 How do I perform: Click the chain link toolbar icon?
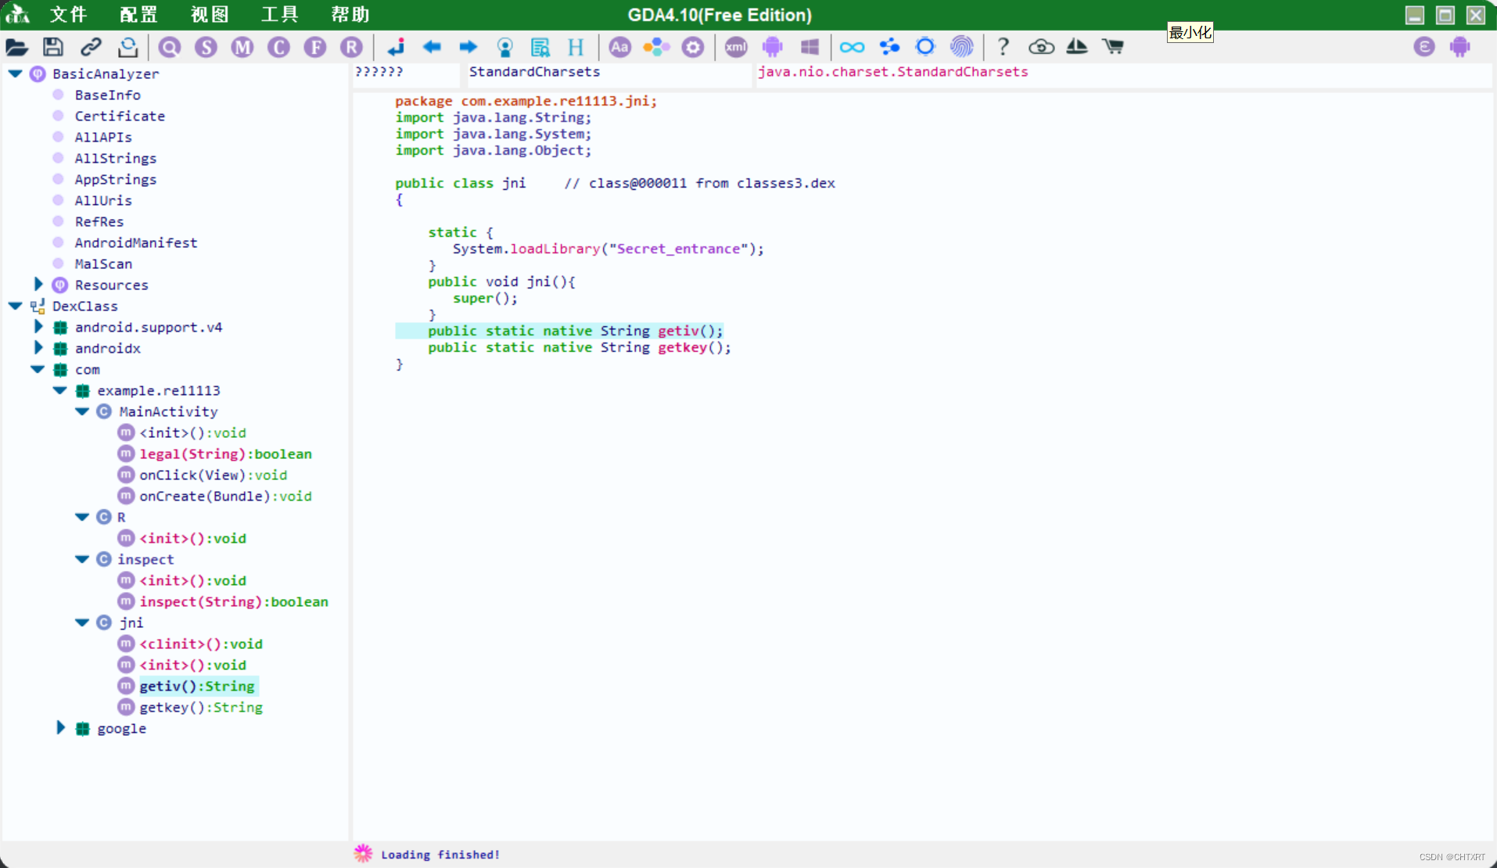[91, 47]
